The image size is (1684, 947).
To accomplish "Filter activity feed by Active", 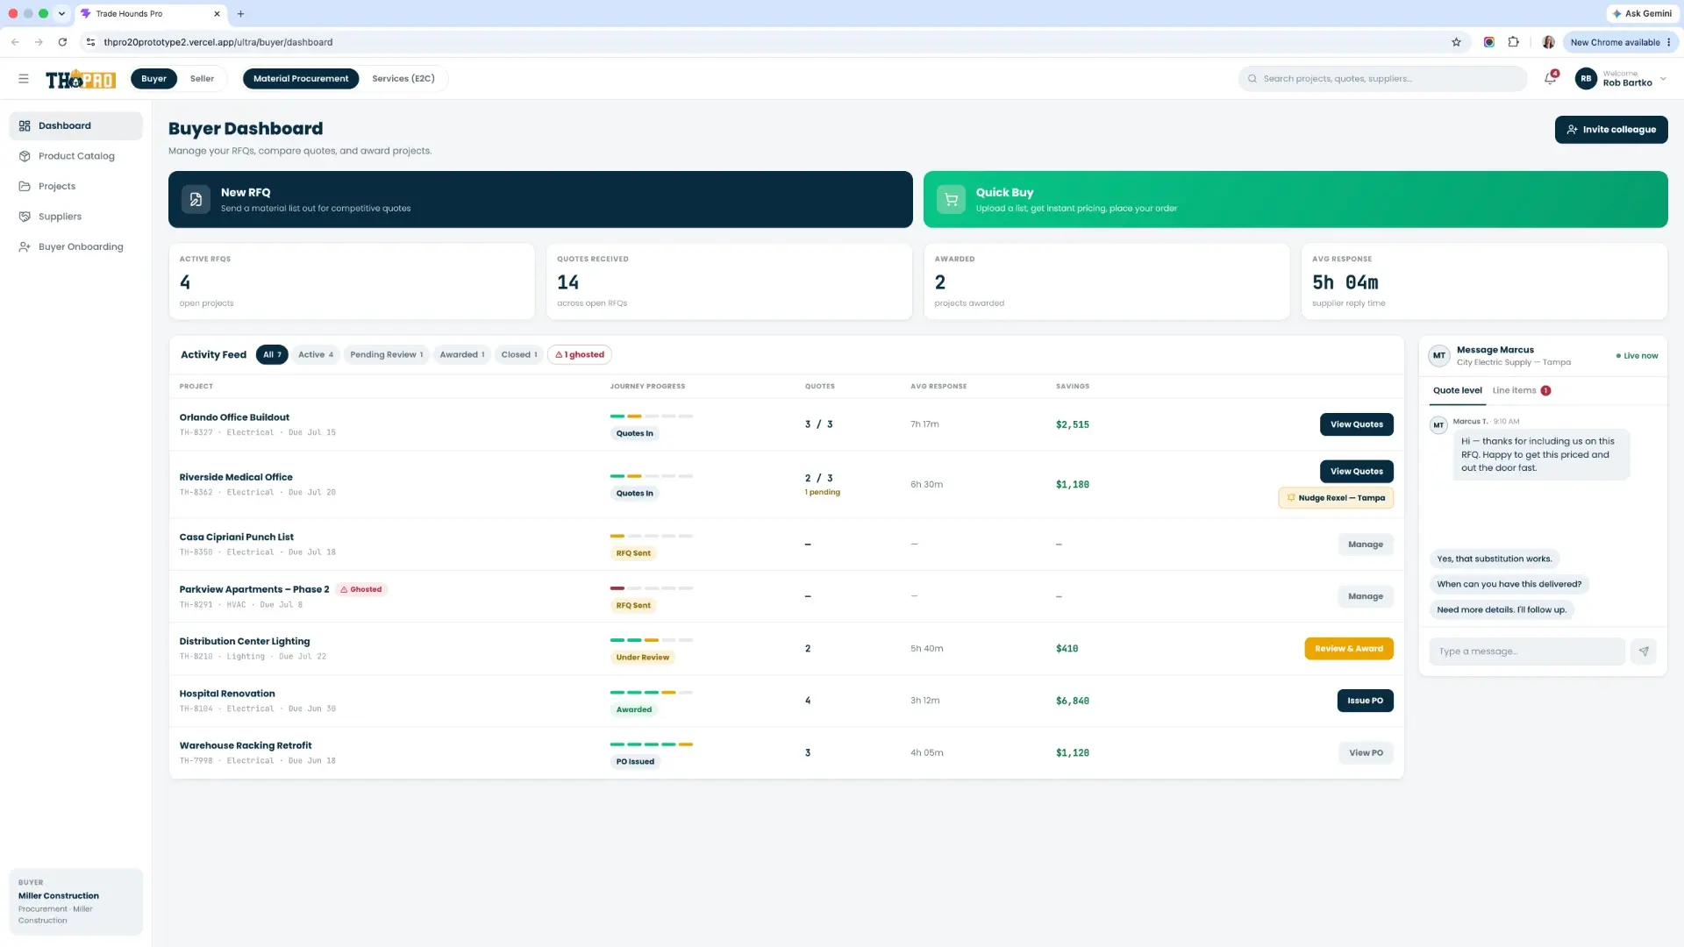I will pyautogui.click(x=316, y=355).
